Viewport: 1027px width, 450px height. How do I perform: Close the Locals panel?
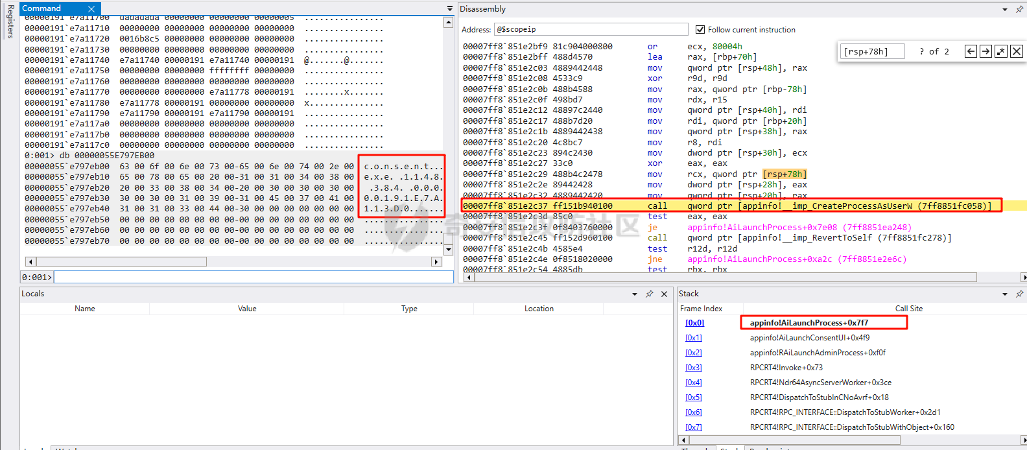pos(664,294)
